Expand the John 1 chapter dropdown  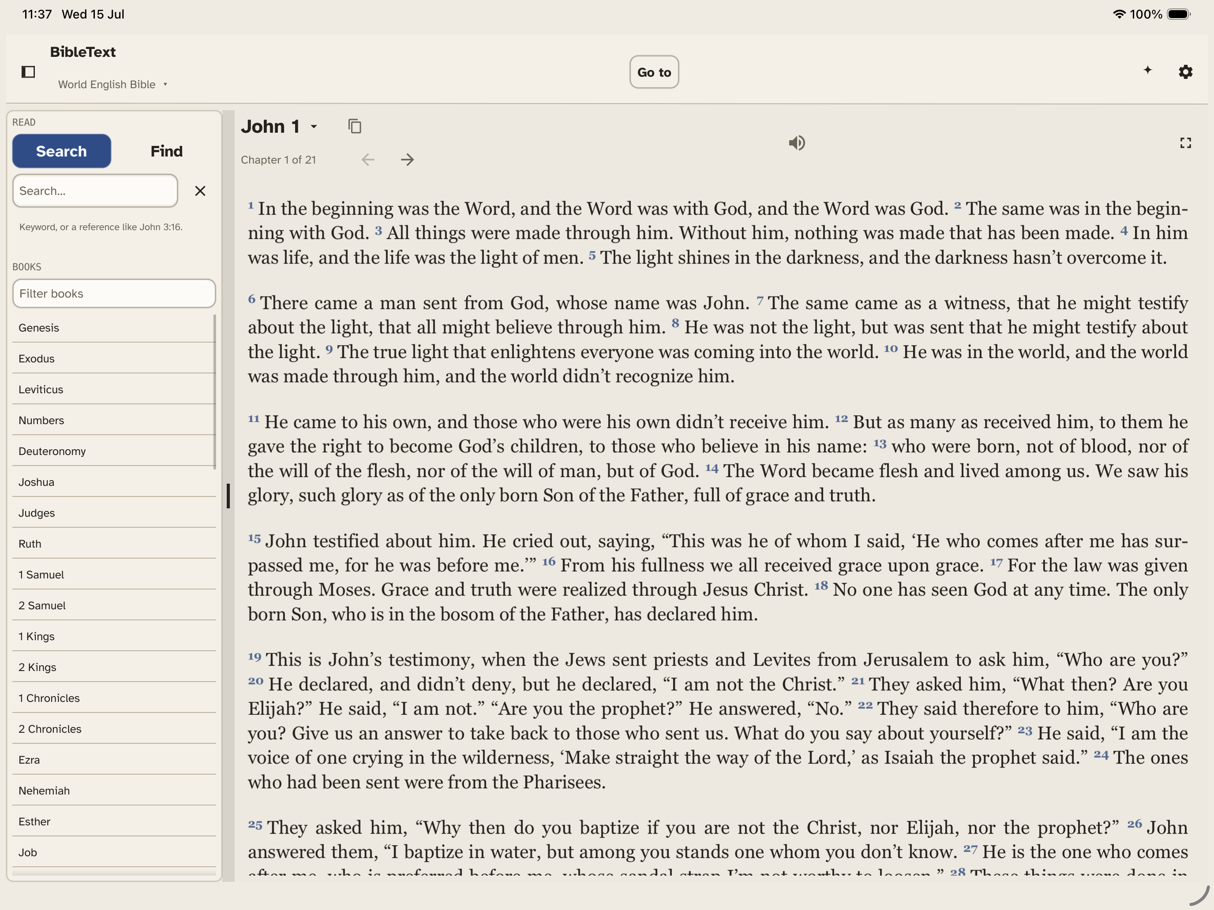(x=279, y=127)
